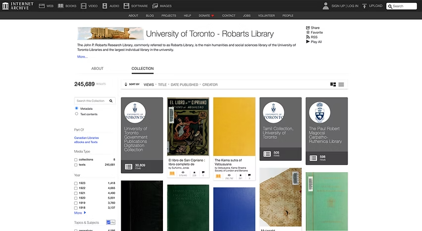Click the list icon on Paul Robert Magocsi card
Image resolution: width=422 pixels, height=231 pixels.
(x=313, y=158)
